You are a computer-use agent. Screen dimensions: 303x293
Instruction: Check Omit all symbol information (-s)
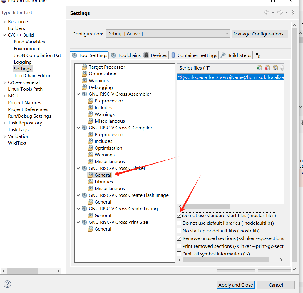point(179,254)
